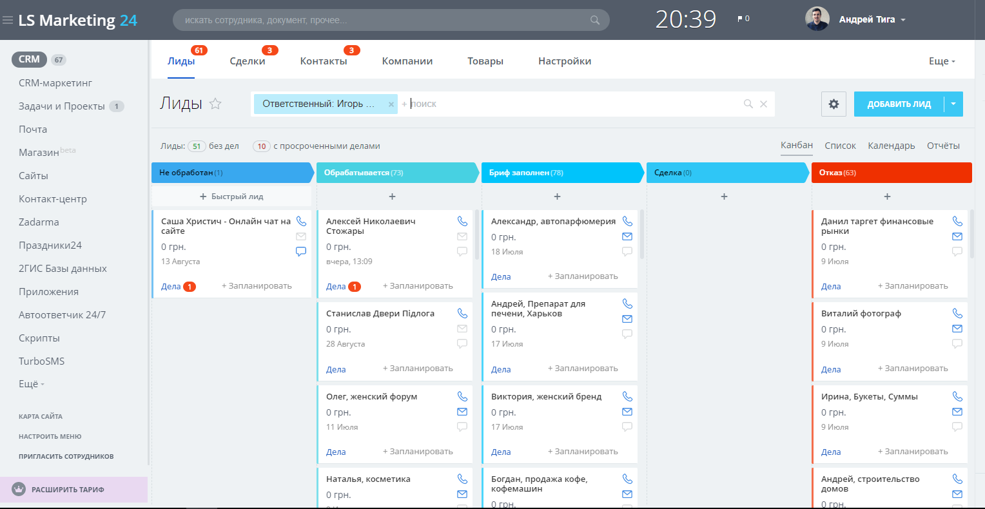Click Запланировать on Алексей Николаевич Стожары card
The width and height of the screenshot is (985, 509).
[x=418, y=286]
